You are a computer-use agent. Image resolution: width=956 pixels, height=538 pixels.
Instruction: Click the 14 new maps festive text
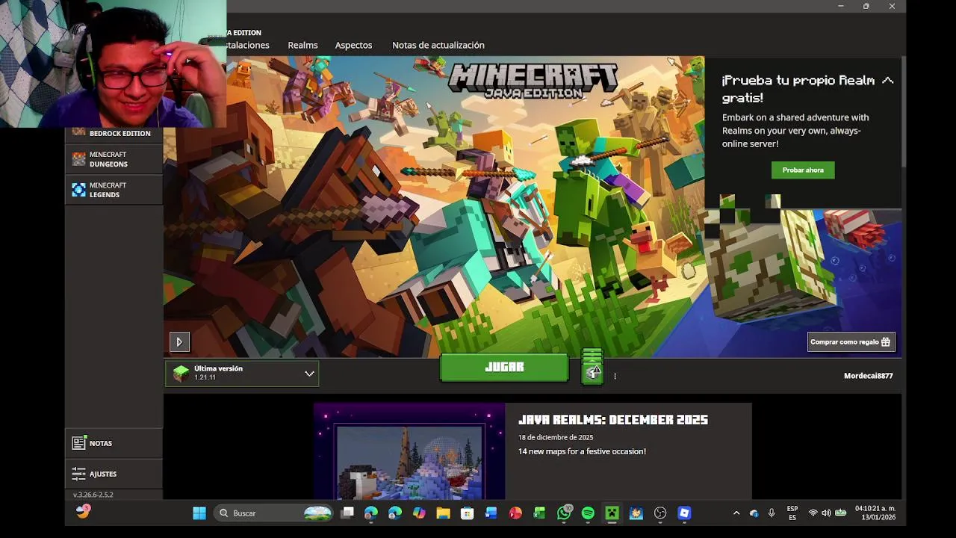582,451
